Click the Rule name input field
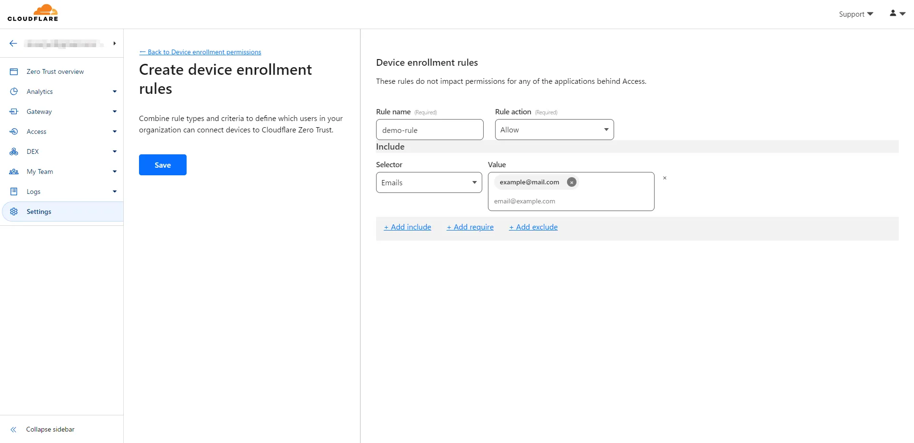The image size is (914, 443). tap(430, 130)
